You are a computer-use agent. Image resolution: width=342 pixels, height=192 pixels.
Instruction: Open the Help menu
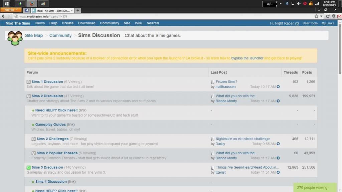point(53,23)
